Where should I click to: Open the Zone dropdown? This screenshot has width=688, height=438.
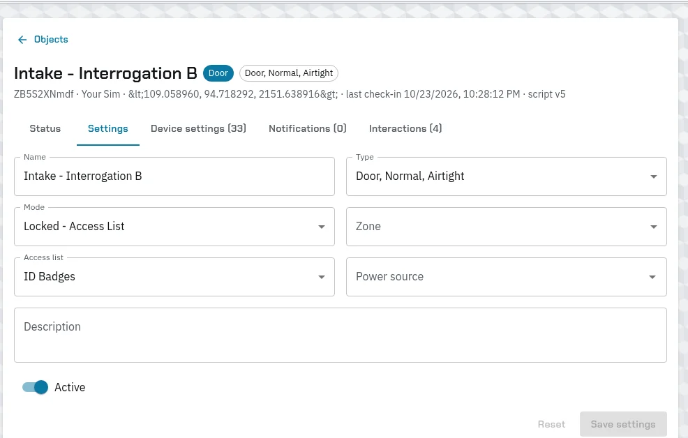(507, 227)
